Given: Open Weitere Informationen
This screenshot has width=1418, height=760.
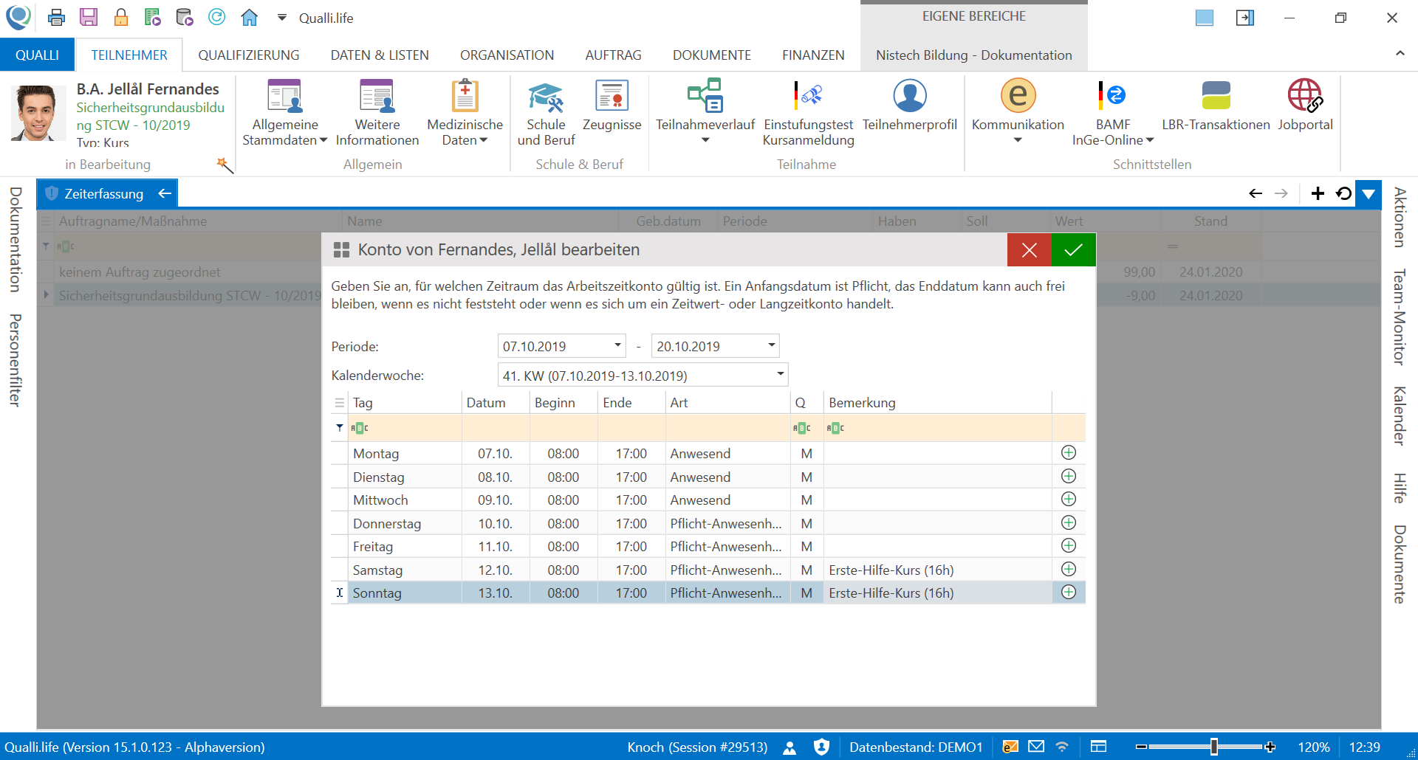Looking at the screenshot, I should [x=377, y=113].
